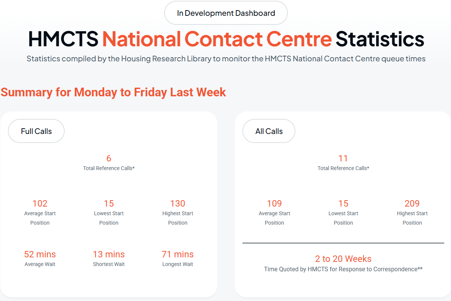Viewport: 451px width, 301px height.
Task: Click the Shortest Wait label
Action: (109, 264)
